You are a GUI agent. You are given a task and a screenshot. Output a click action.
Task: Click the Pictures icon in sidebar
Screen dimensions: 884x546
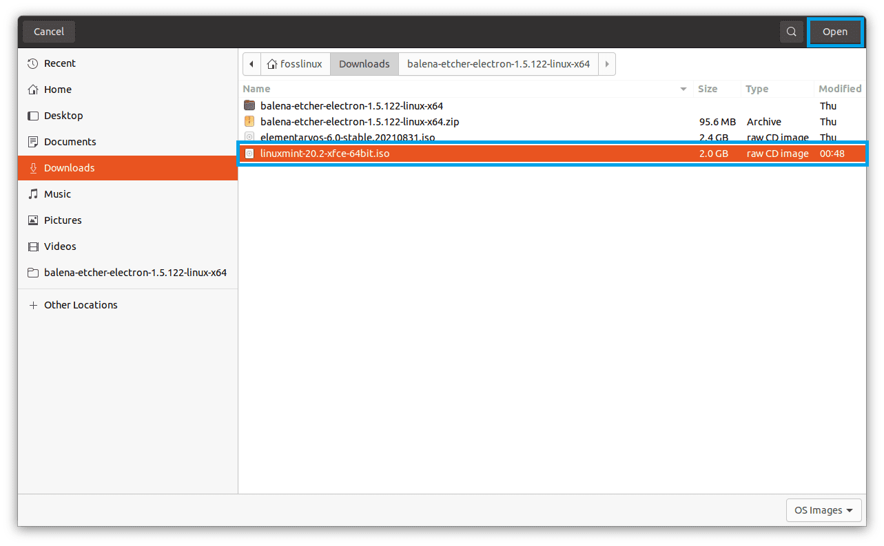tap(32, 220)
